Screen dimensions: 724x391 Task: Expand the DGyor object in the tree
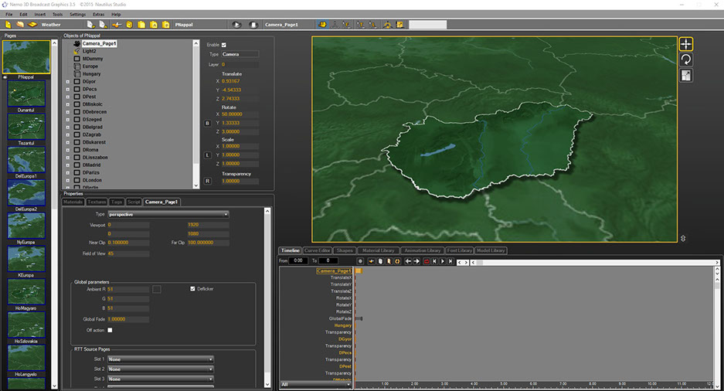[x=68, y=81]
